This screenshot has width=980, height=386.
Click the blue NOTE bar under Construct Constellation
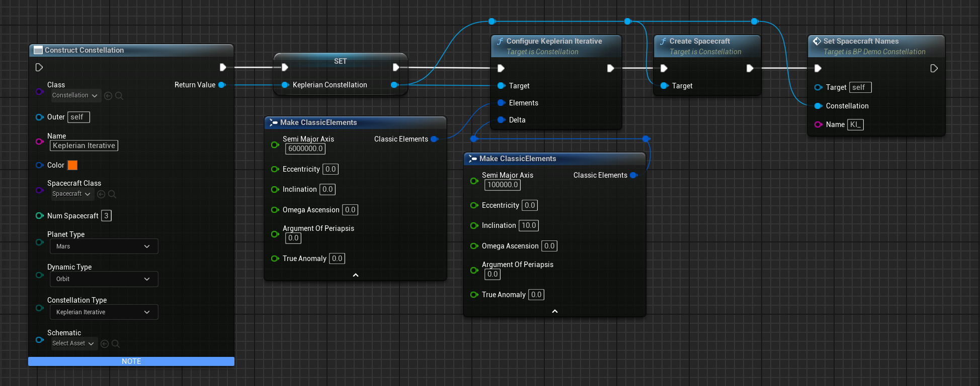(131, 361)
